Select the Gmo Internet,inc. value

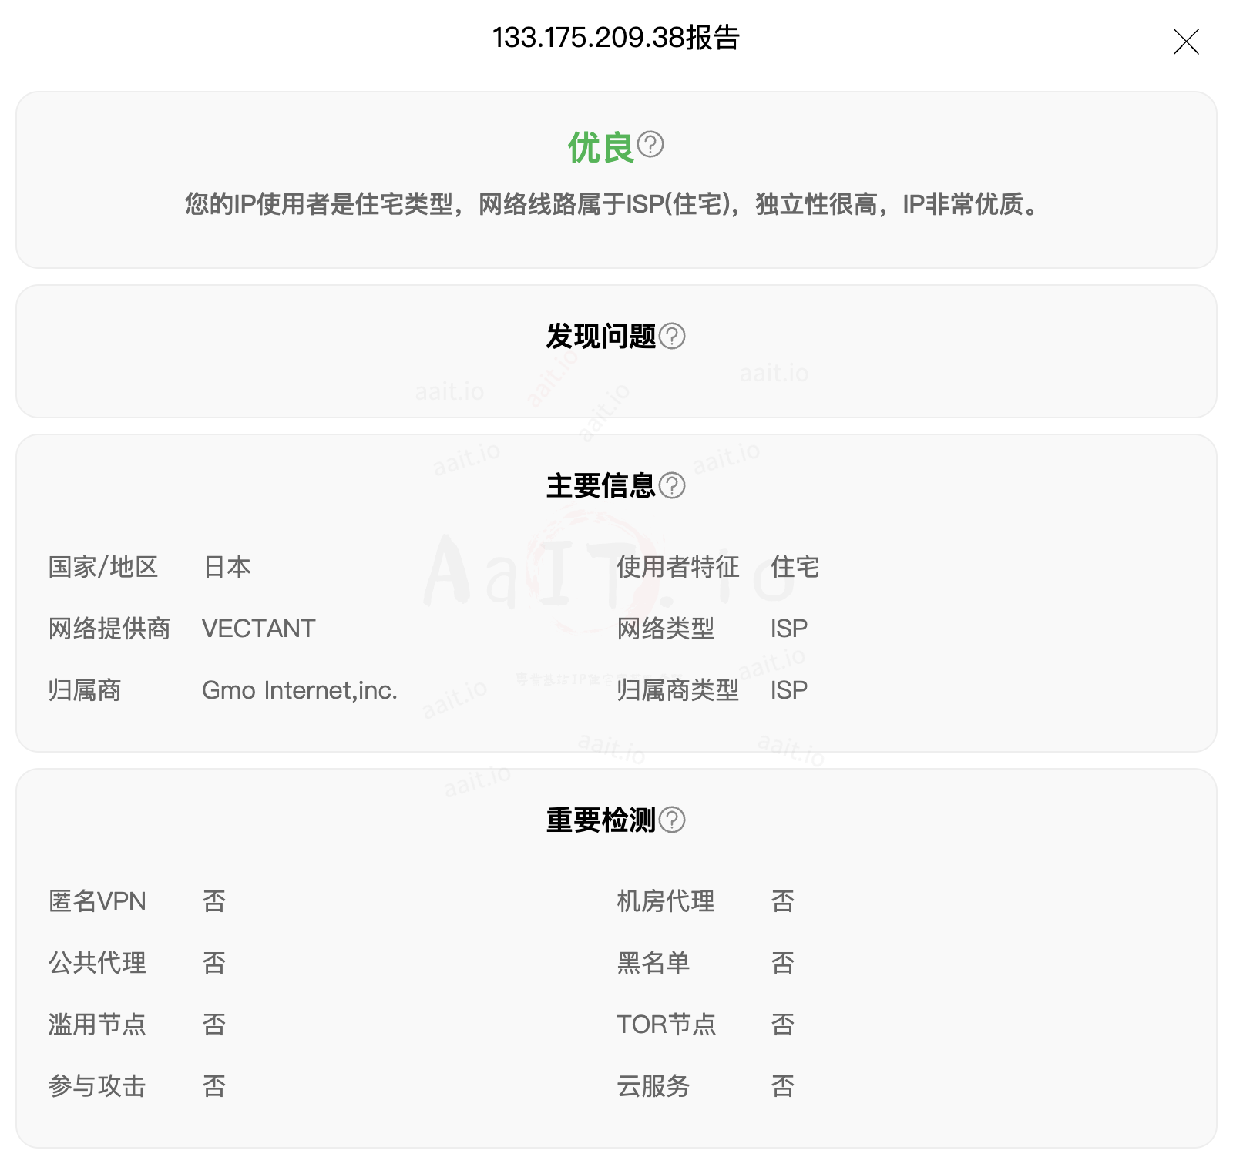(x=300, y=690)
